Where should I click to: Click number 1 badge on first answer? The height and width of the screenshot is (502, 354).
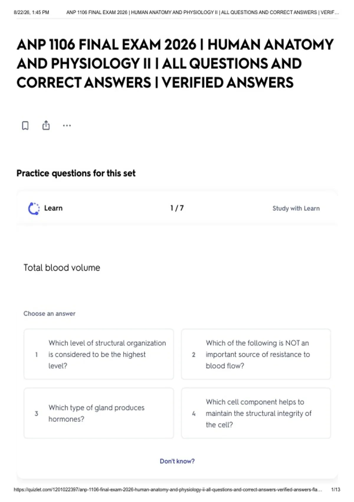[x=36, y=354]
